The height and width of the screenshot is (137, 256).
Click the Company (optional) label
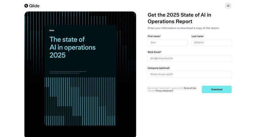(158, 68)
